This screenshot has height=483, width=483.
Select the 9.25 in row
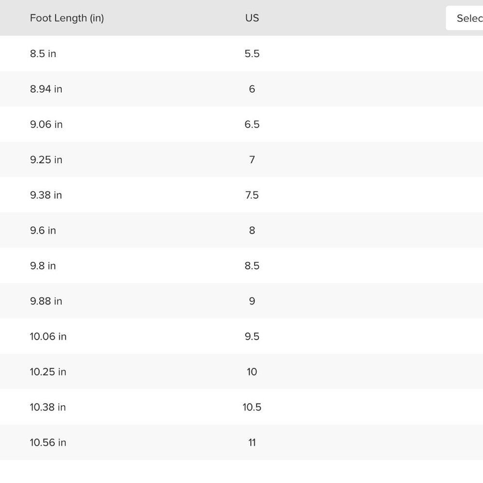(241, 159)
